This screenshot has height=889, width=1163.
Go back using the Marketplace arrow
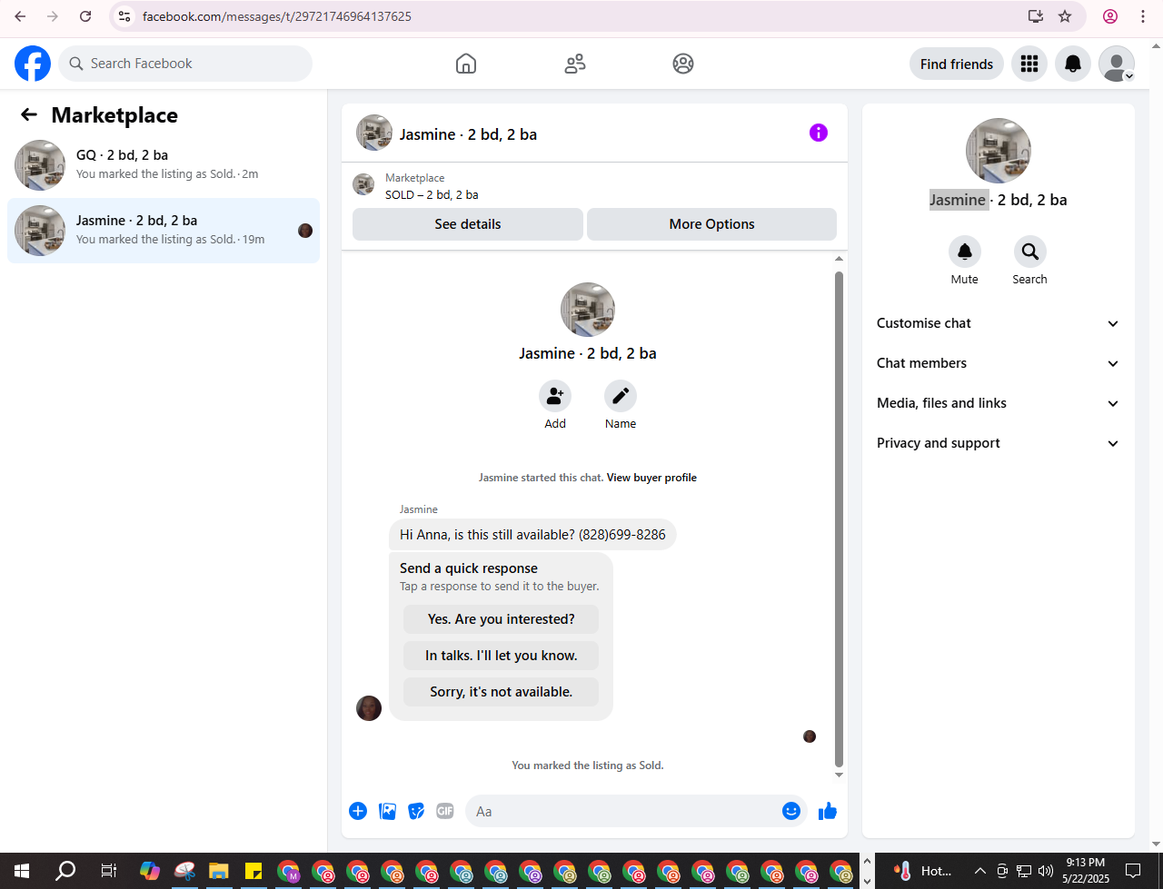pyautogui.click(x=29, y=114)
